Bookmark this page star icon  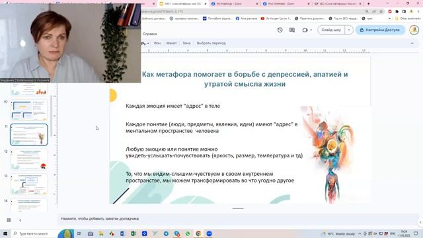click(381, 12)
